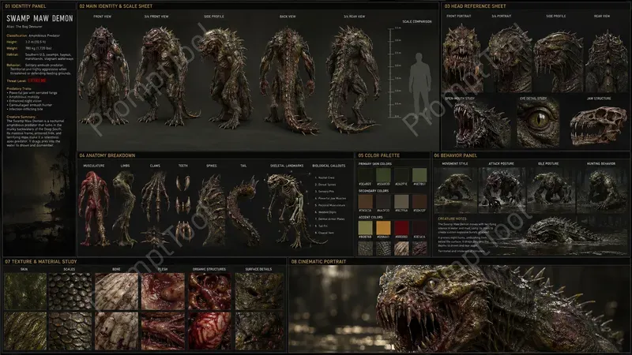Click the 'Tail Fin' callout

click(x=322, y=226)
